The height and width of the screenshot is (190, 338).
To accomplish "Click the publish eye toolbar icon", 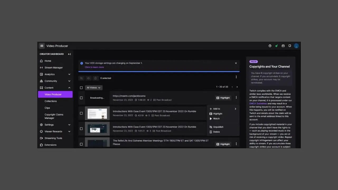I will point(88,78).
